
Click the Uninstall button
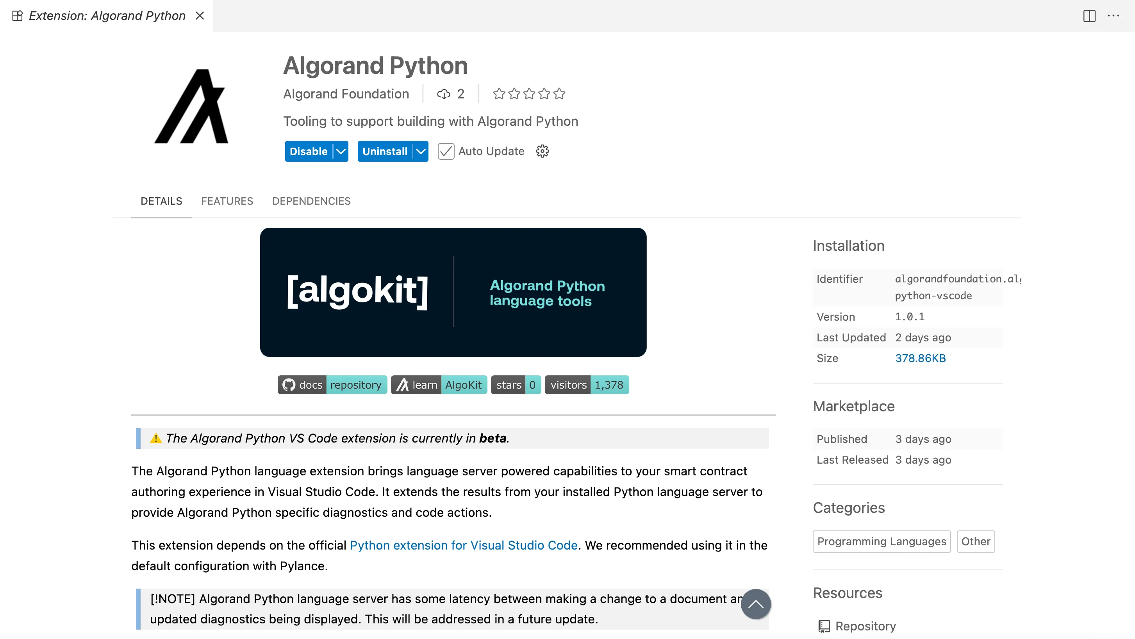[x=385, y=151]
